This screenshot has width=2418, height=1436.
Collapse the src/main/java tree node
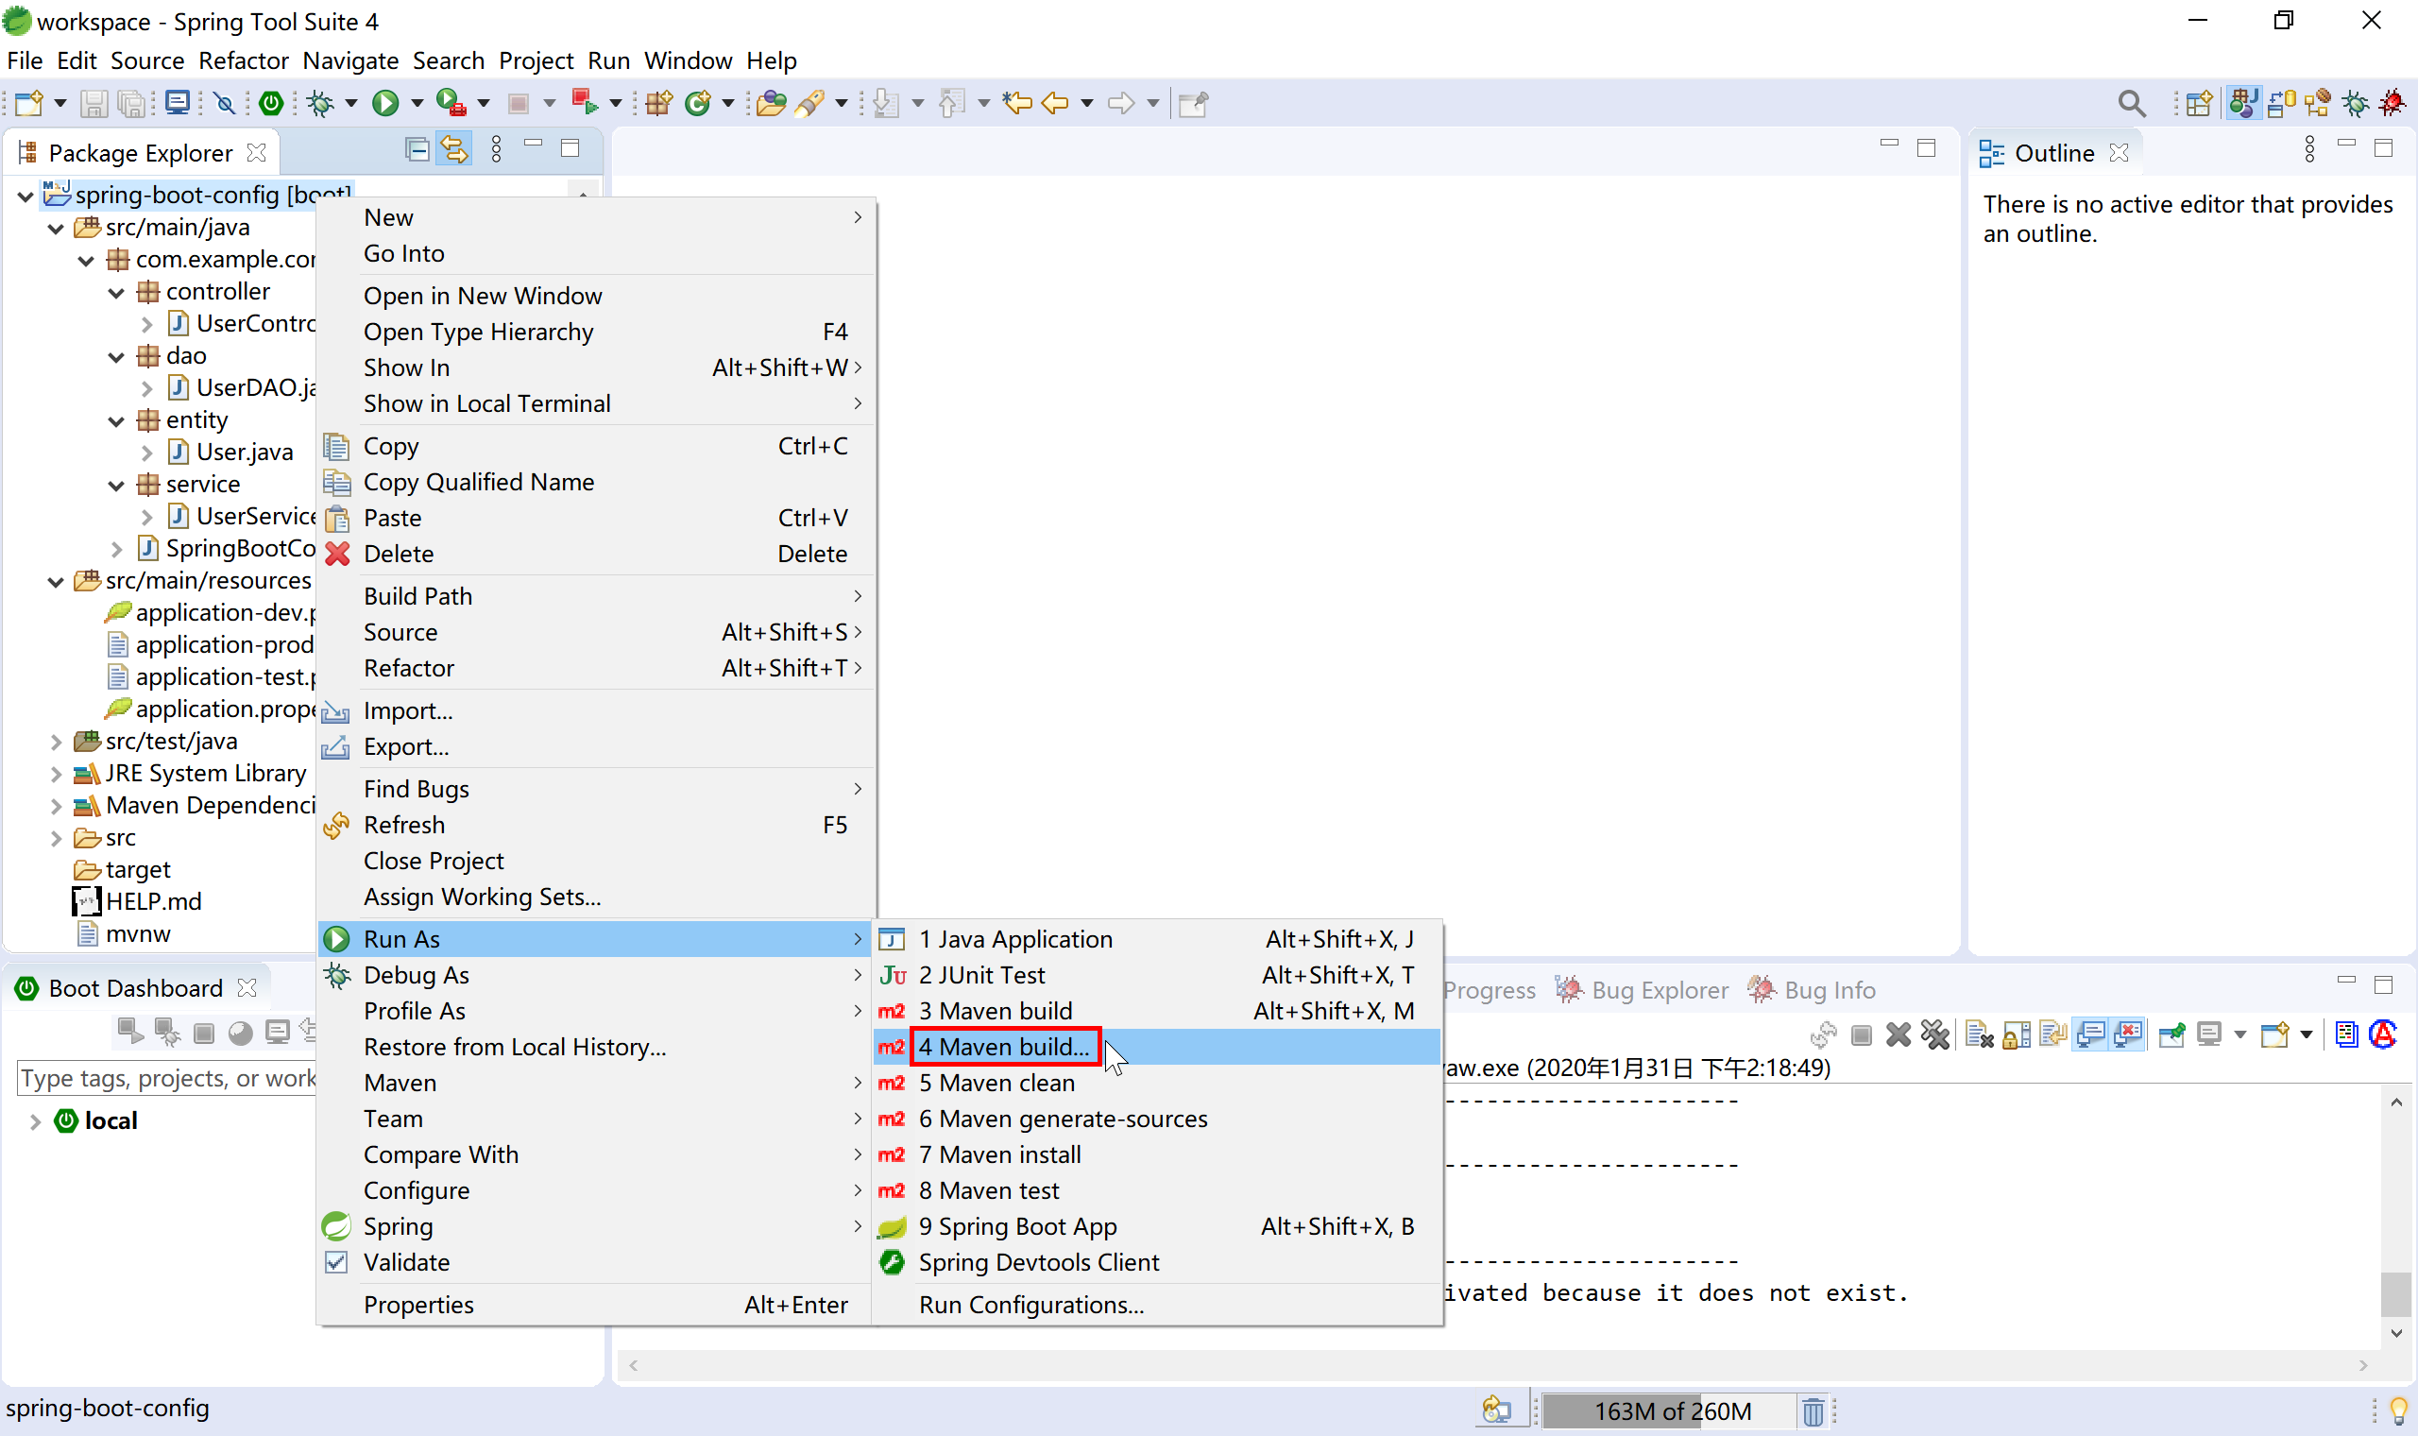click(56, 228)
